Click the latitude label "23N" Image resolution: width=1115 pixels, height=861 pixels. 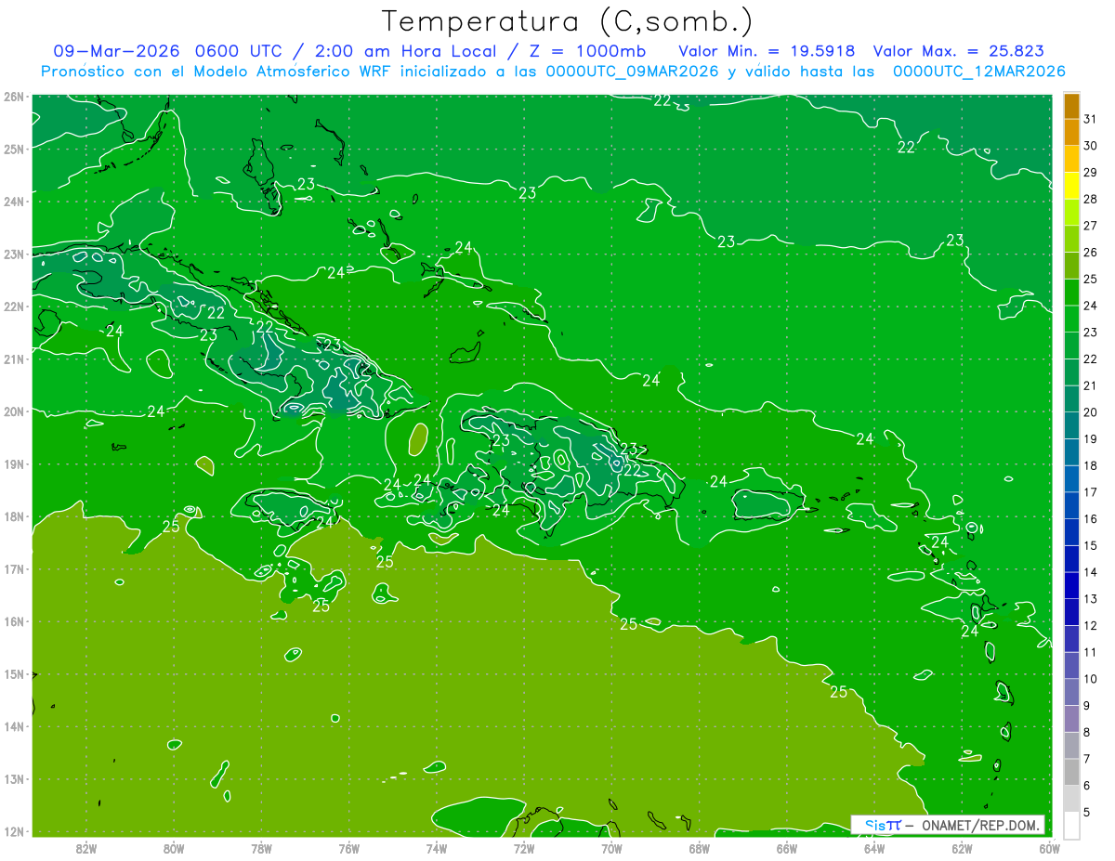13,254
